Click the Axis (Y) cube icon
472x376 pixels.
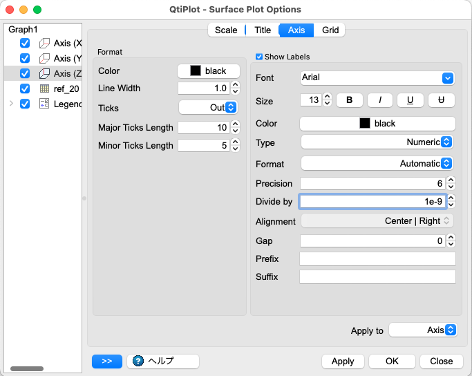(44, 58)
